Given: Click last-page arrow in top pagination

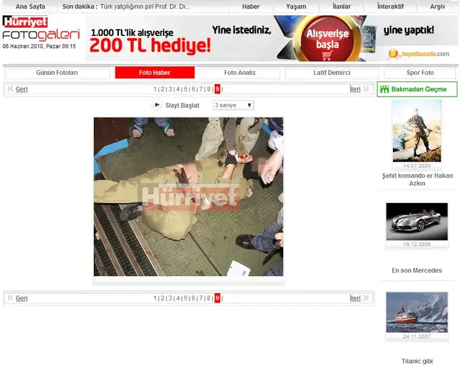Looking at the screenshot, I should pyautogui.click(x=366, y=89).
